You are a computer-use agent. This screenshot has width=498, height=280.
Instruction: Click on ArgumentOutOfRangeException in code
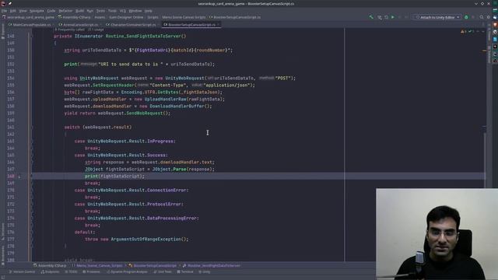tap(146, 239)
